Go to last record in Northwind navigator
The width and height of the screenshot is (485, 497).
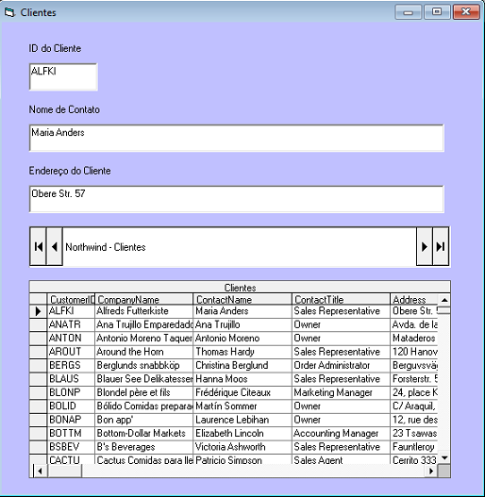tap(441, 246)
